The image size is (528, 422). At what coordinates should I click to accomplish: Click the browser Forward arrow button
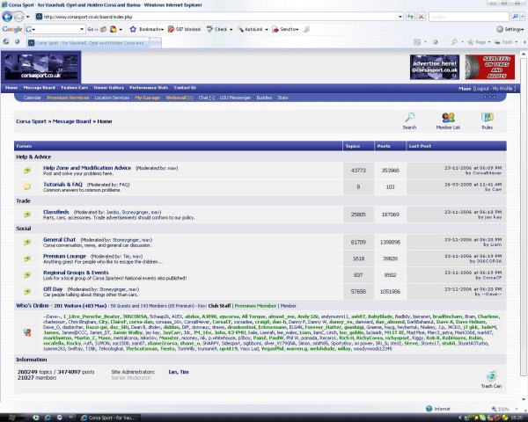point(18,16)
